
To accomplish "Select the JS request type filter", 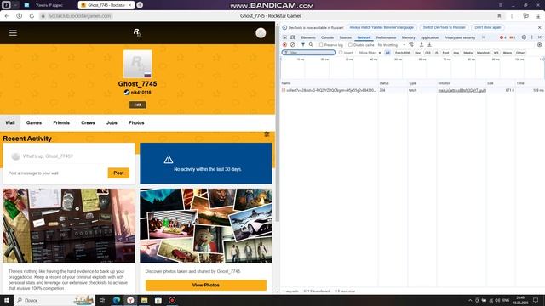I will coord(436,53).
